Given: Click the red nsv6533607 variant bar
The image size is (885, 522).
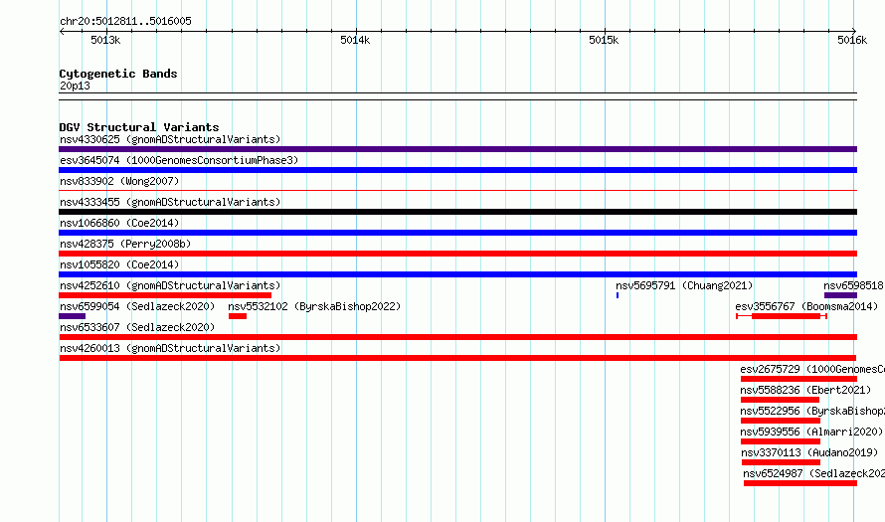Looking at the screenshot, I should pos(457,337).
